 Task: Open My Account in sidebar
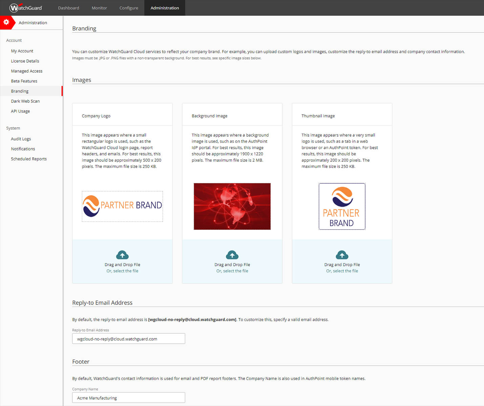[x=22, y=51]
